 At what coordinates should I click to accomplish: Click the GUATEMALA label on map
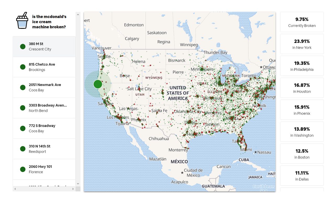coord(213,186)
